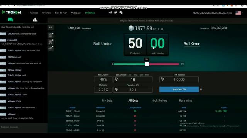Click the TRX Balance 1.0000 field

(x=179, y=79)
